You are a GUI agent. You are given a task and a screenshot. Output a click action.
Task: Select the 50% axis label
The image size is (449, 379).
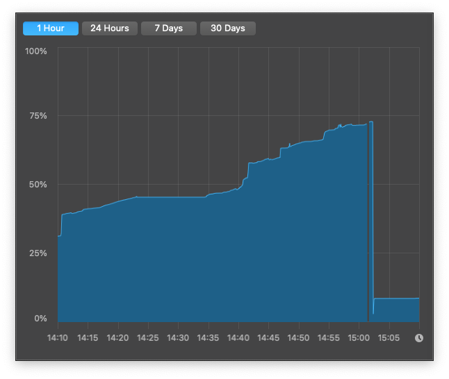38,185
